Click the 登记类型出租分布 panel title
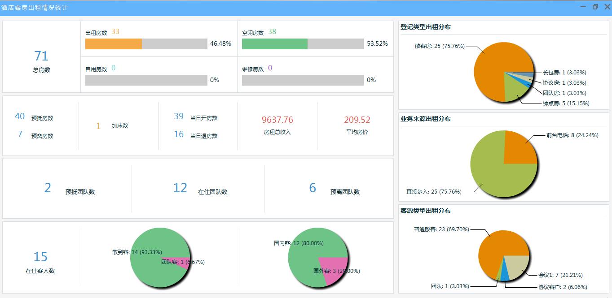 pos(426,27)
